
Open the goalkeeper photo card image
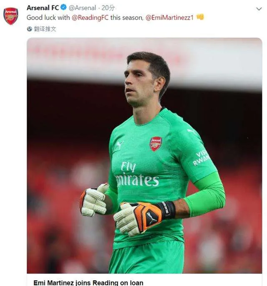coord(144,156)
